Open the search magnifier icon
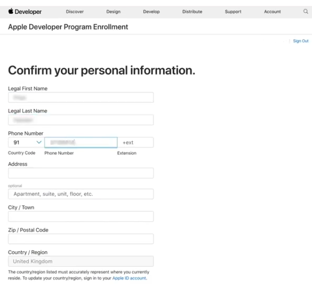The image size is (312, 290). [x=306, y=11]
